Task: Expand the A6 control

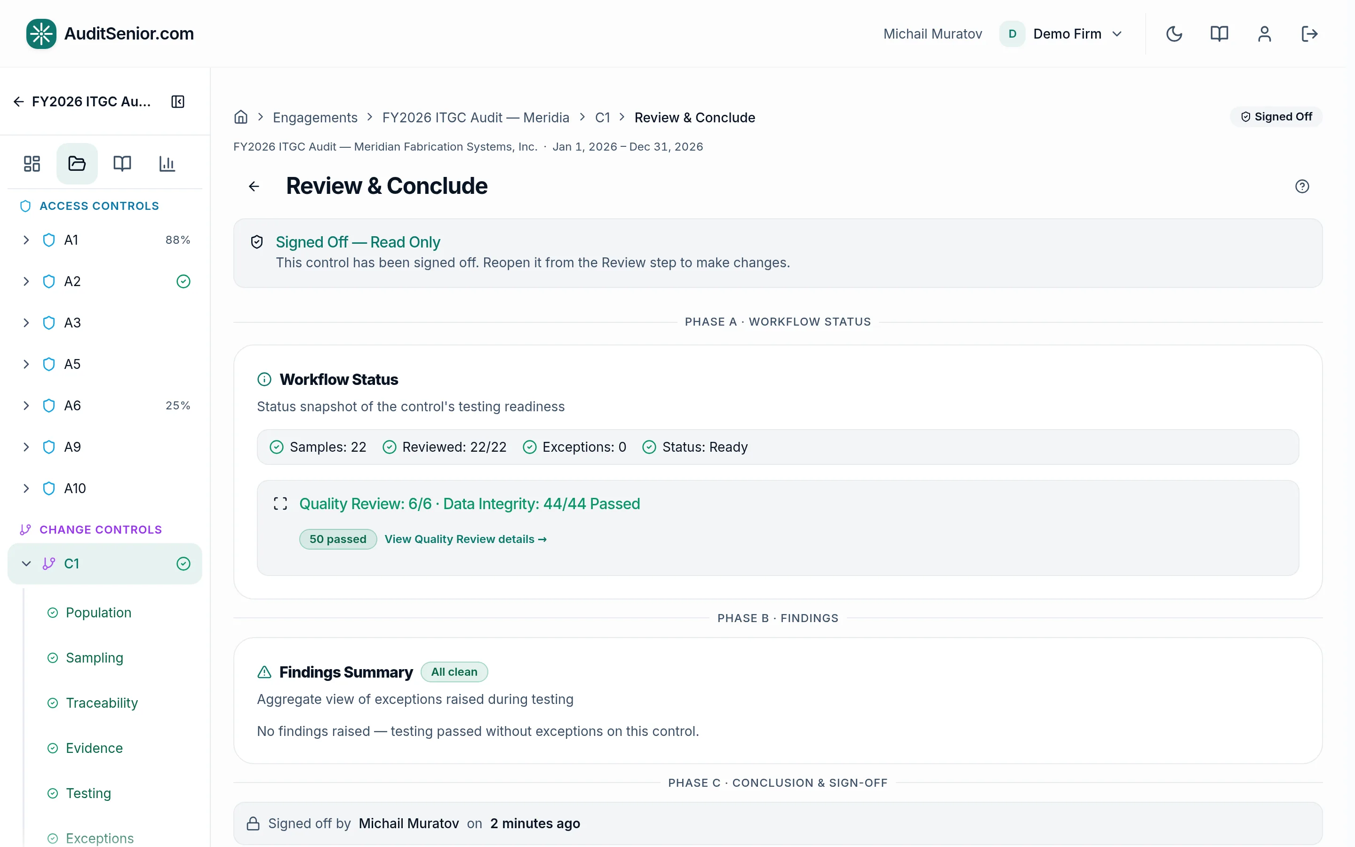Action: click(26, 406)
